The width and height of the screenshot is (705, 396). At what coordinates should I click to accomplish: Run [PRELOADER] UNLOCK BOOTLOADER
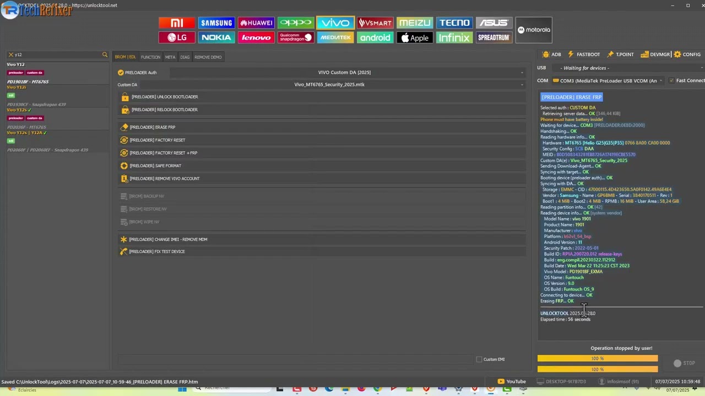pos(322,97)
